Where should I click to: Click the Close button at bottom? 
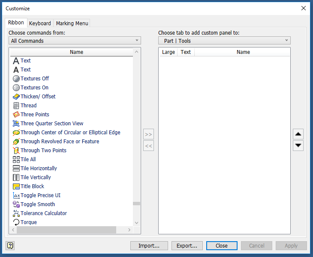pyautogui.click(x=222, y=245)
